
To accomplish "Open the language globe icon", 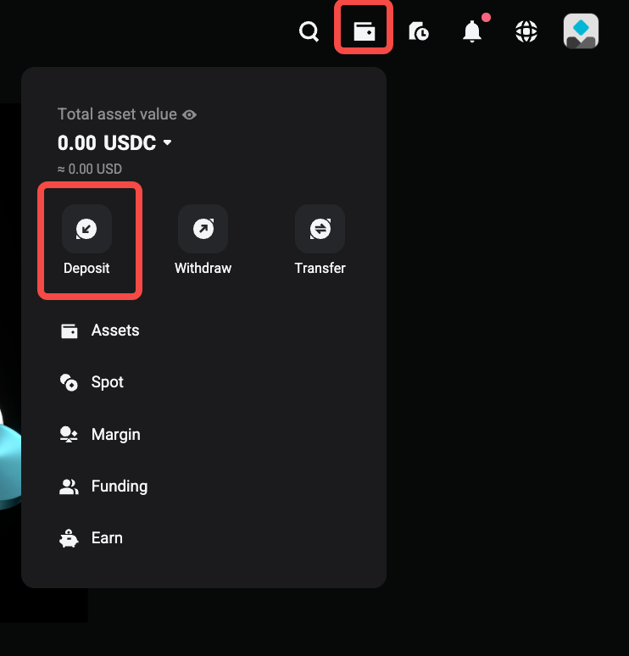I will (526, 31).
